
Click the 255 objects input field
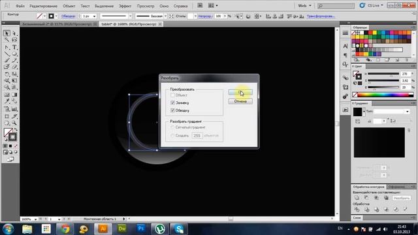[197, 136]
